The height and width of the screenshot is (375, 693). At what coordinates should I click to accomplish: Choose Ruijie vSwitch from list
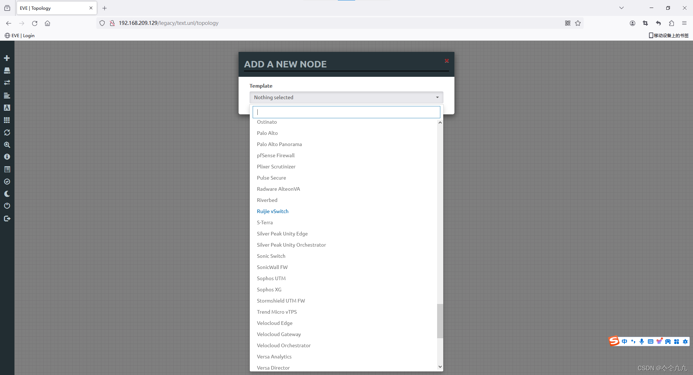[343, 211]
